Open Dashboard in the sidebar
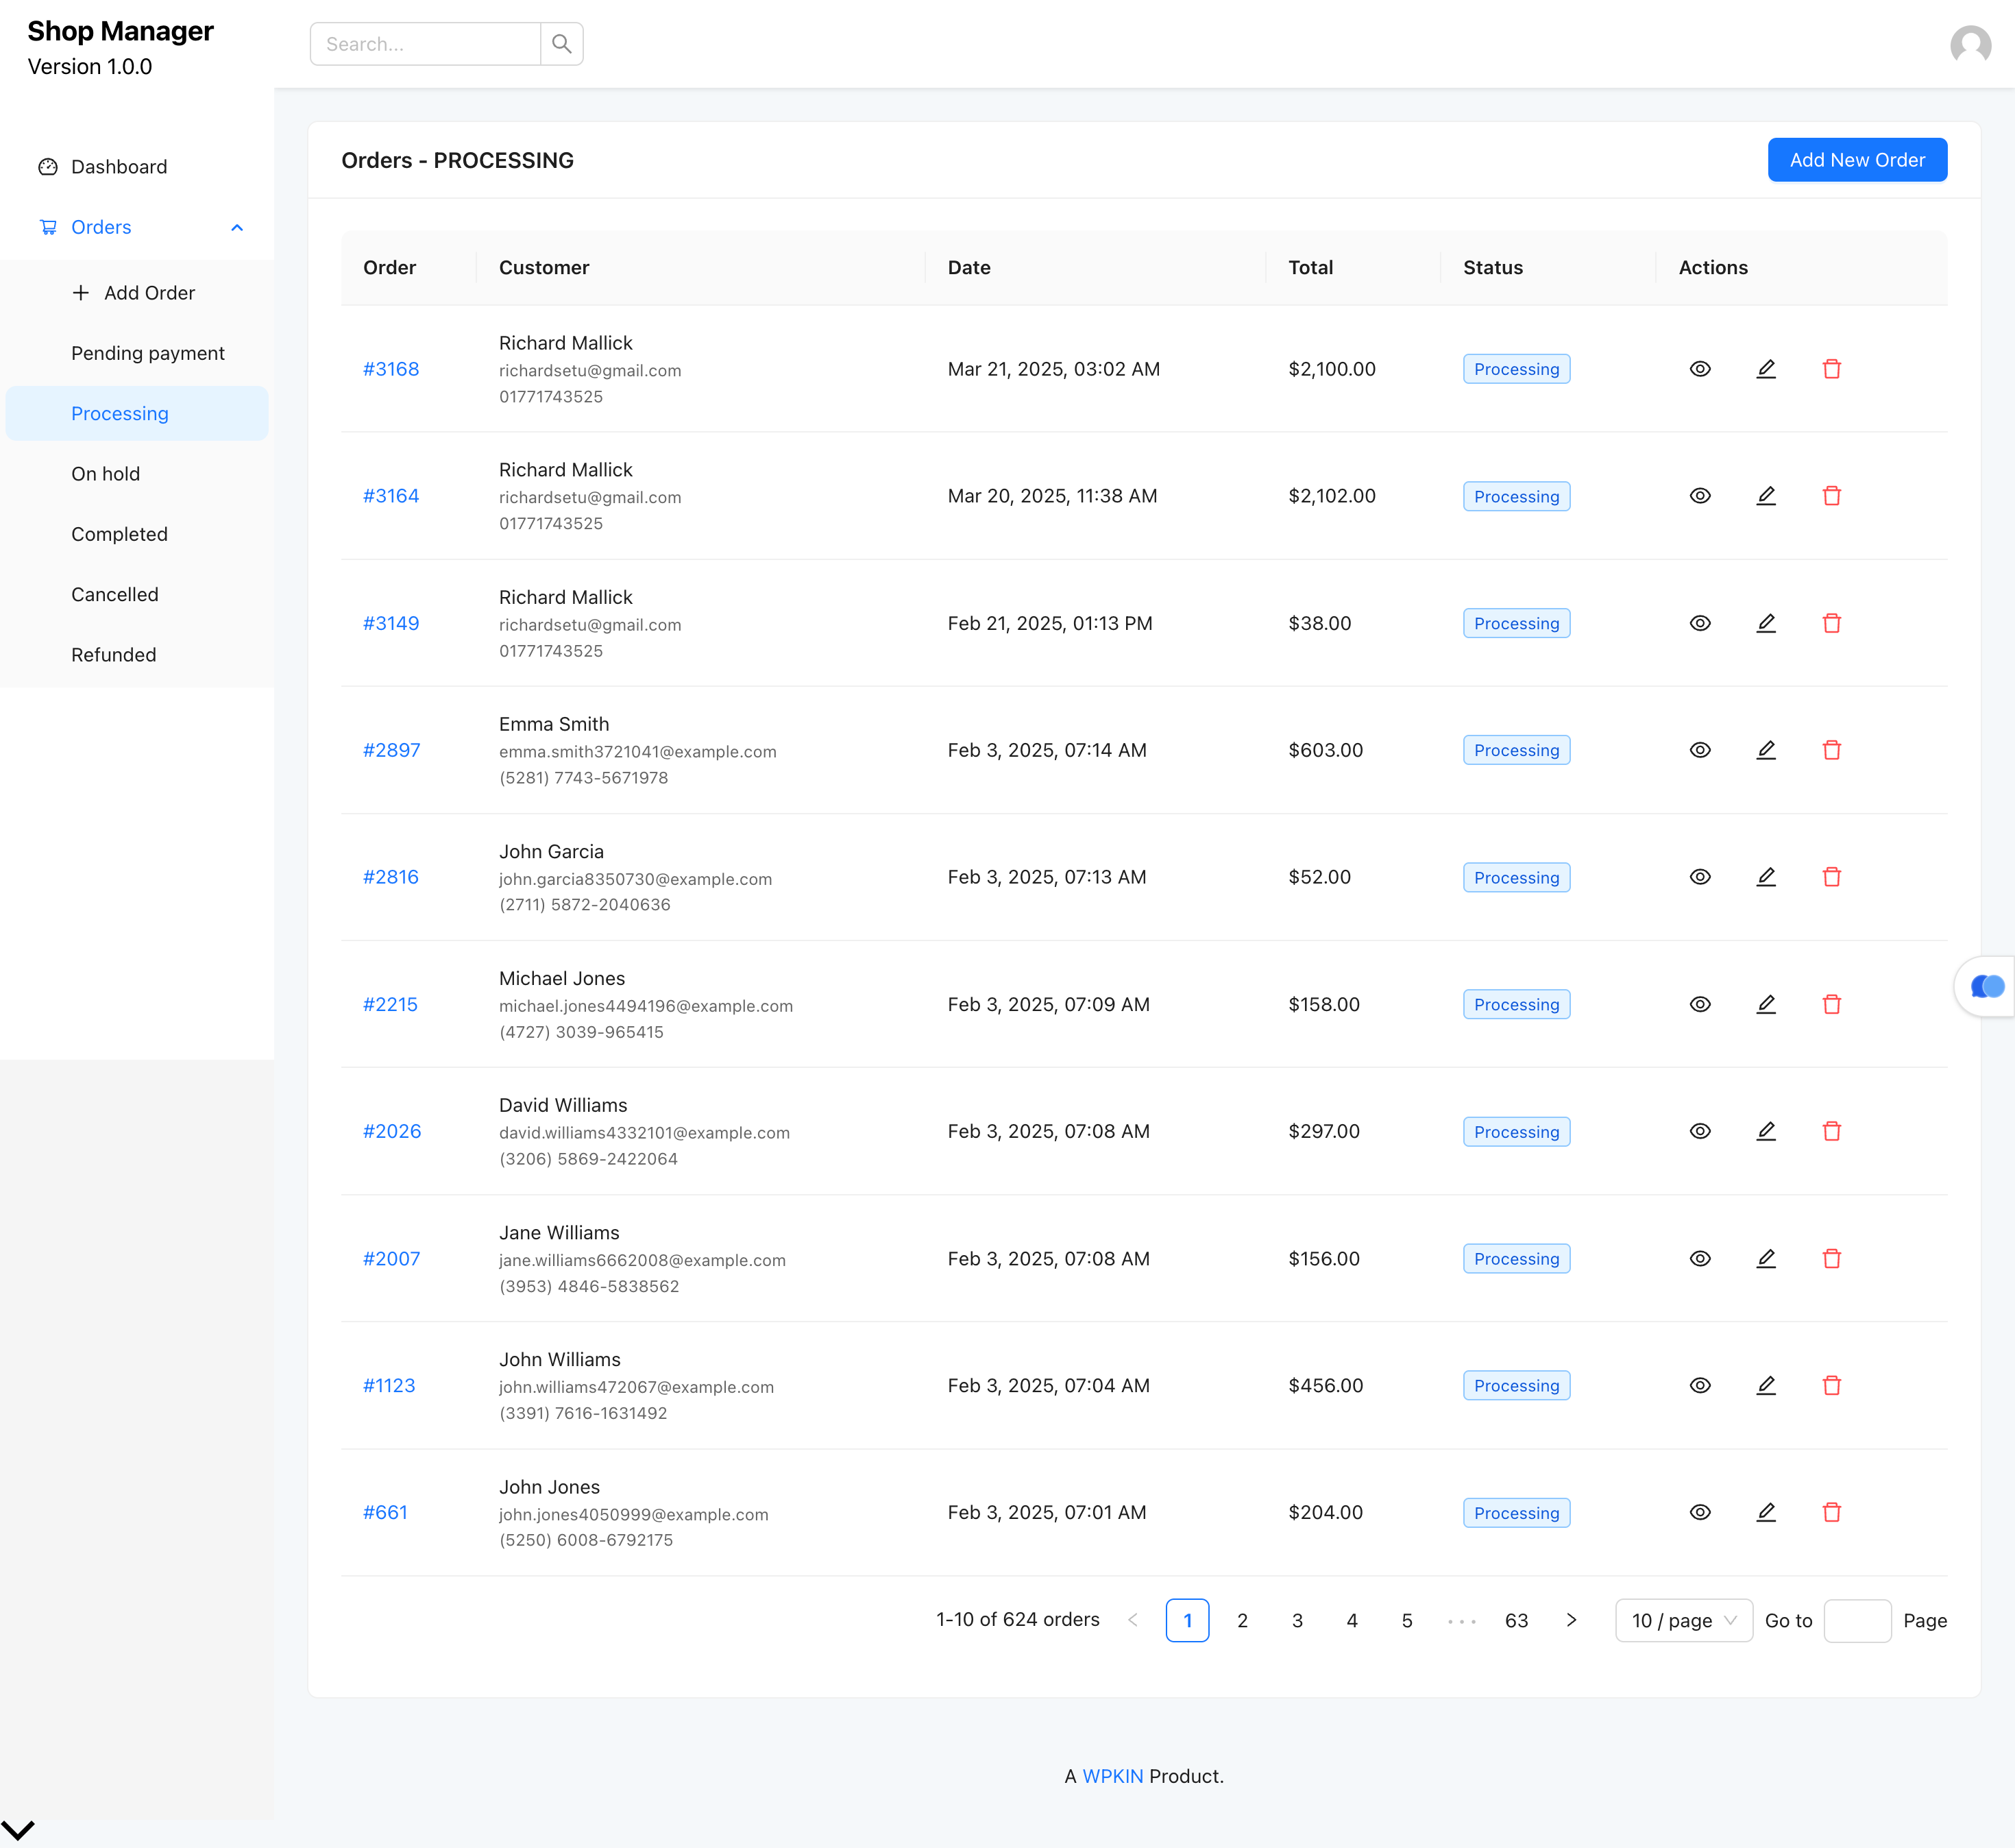 [x=137, y=167]
